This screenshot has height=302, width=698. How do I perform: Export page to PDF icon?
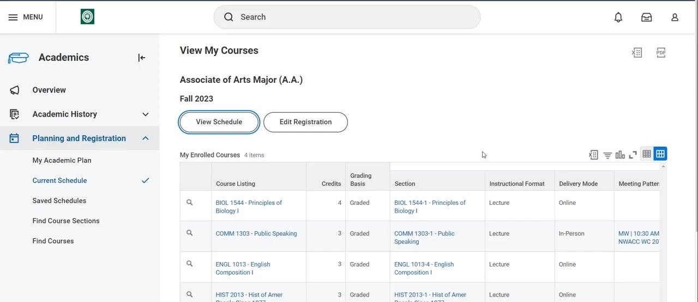(x=661, y=53)
